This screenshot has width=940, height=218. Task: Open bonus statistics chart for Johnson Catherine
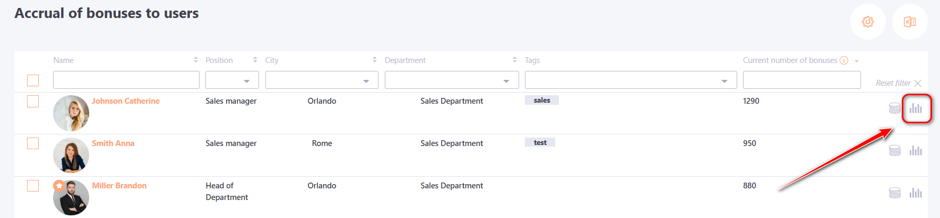916,108
